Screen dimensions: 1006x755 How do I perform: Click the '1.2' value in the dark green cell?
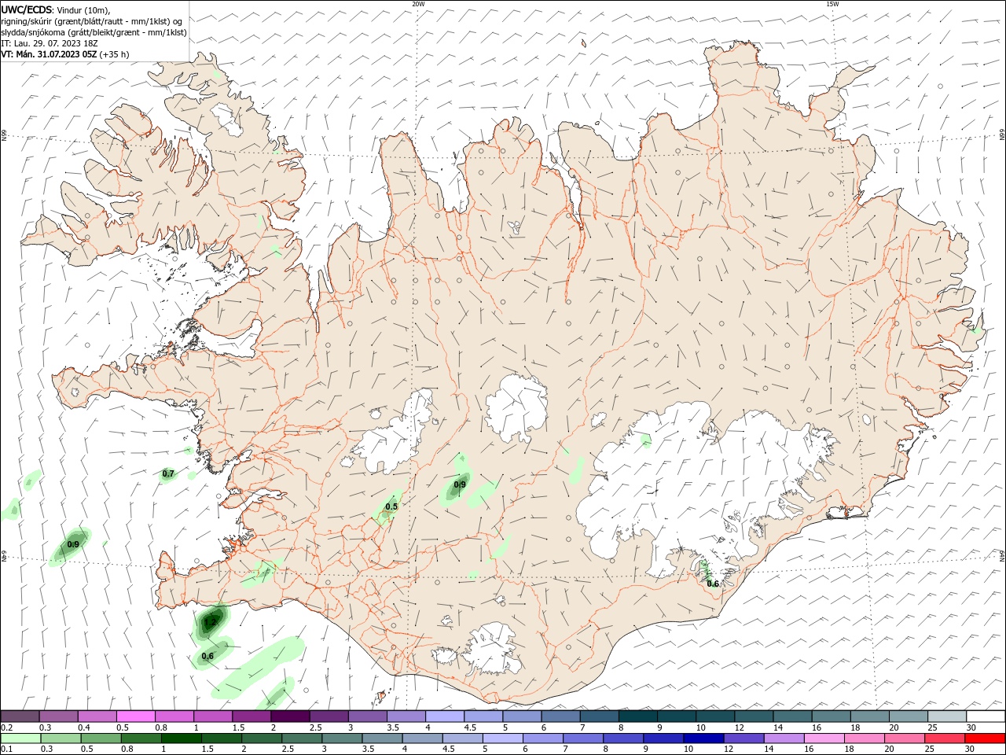coord(210,622)
